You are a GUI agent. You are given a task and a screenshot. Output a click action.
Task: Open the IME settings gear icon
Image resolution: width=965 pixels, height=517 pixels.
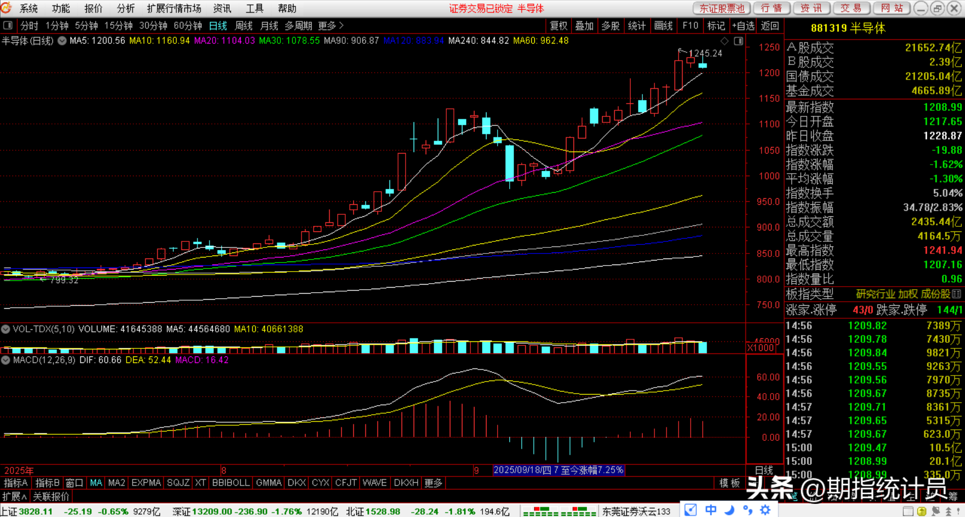[x=765, y=510]
